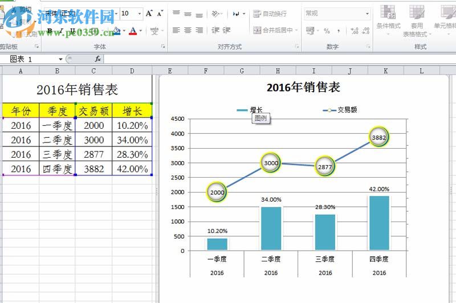Open the Name Box dropdown arrow

click(x=60, y=59)
